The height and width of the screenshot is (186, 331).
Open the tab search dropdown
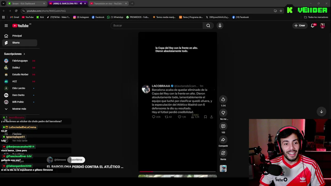[x=3, y=4]
